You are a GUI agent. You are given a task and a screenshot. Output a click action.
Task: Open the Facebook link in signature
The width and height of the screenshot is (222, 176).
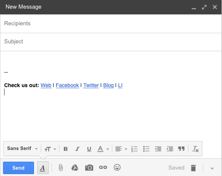point(67,85)
